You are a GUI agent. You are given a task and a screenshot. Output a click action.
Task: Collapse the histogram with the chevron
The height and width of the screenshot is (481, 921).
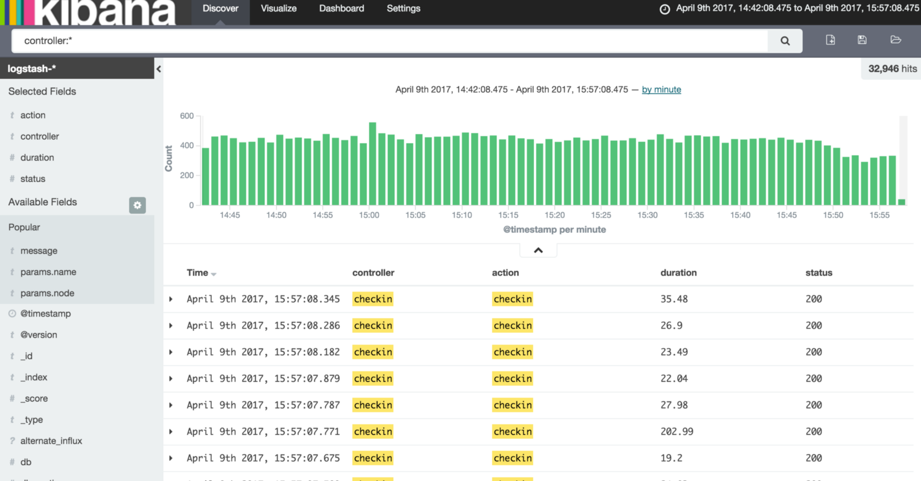coord(538,250)
